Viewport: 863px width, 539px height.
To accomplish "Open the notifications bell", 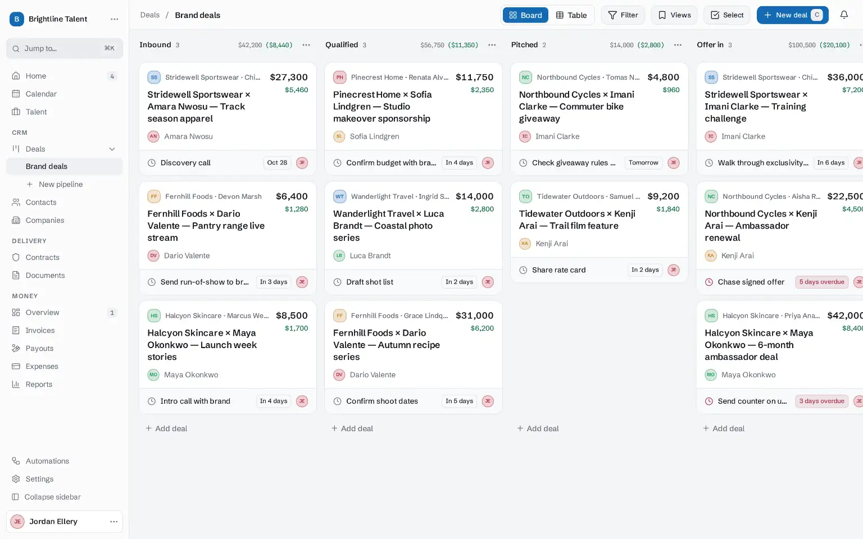I will [x=844, y=15].
